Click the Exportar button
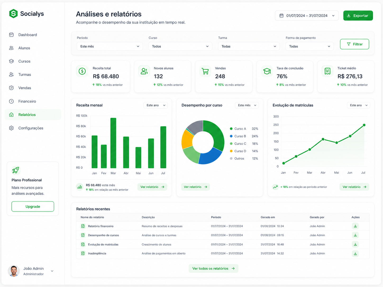Image resolution: width=383 pixels, height=287 pixels. click(x=358, y=16)
